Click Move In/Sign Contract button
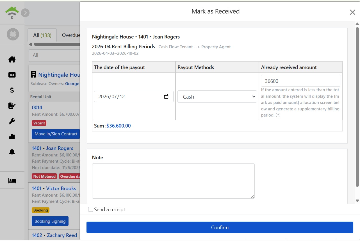Viewport: 360px width, 241px height. [x=56, y=134]
